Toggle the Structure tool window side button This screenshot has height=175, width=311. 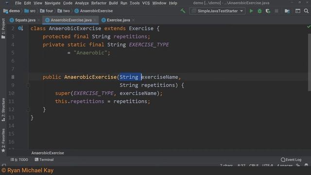tap(3, 109)
